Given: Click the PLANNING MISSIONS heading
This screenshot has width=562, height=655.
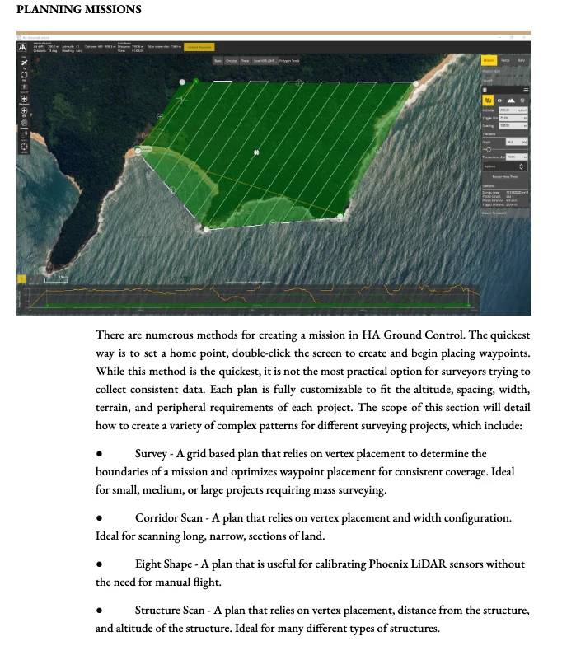Looking at the screenshot, I should click(x=79, y=9).
